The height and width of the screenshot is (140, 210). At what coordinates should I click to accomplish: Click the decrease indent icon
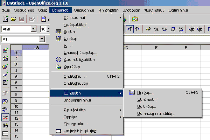[191, 29]
